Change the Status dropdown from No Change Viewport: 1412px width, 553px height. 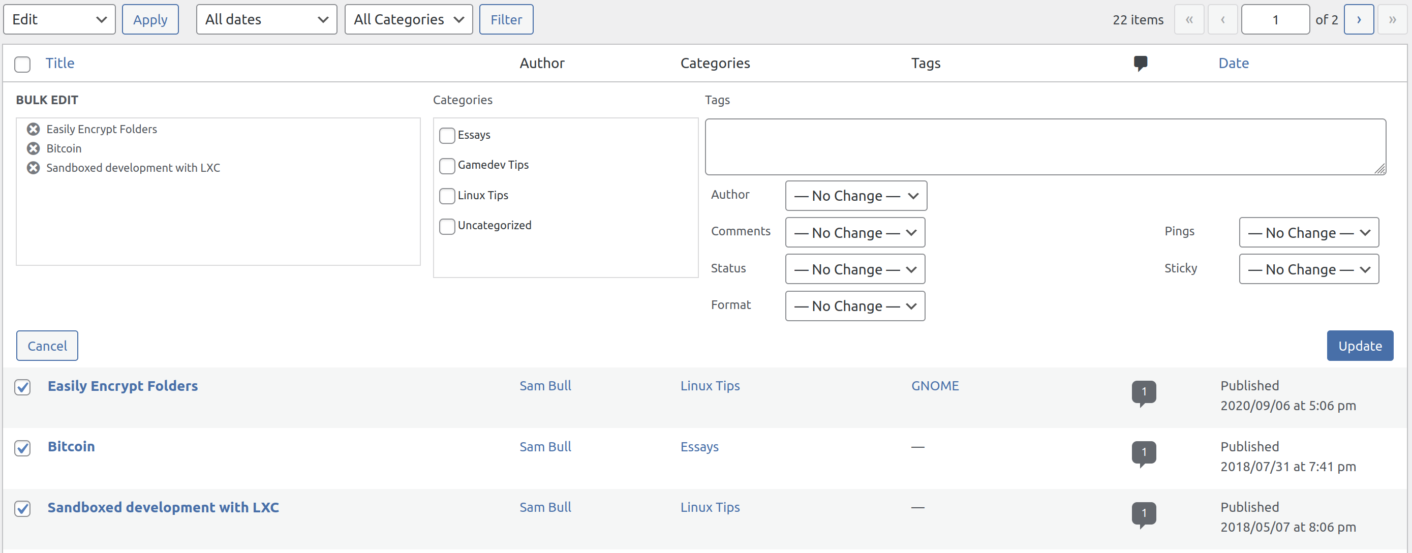coord(854,269)
